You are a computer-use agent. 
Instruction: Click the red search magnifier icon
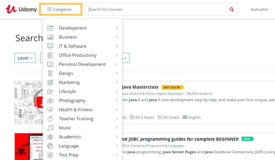click(x=232, y=10)
